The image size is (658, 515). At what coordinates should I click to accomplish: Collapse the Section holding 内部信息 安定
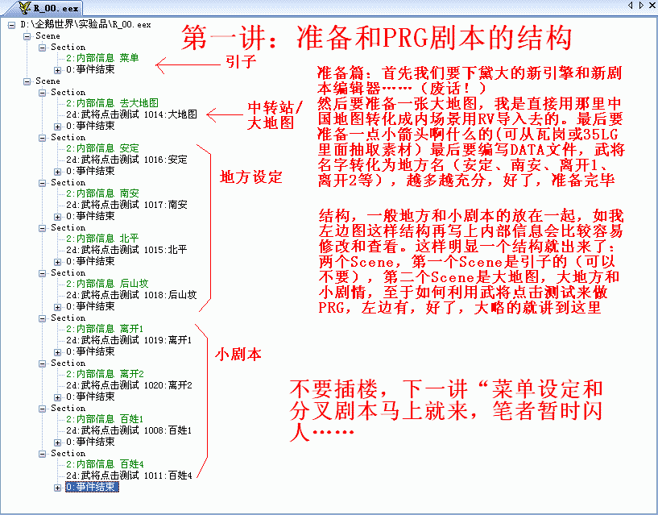pos(43,138)
